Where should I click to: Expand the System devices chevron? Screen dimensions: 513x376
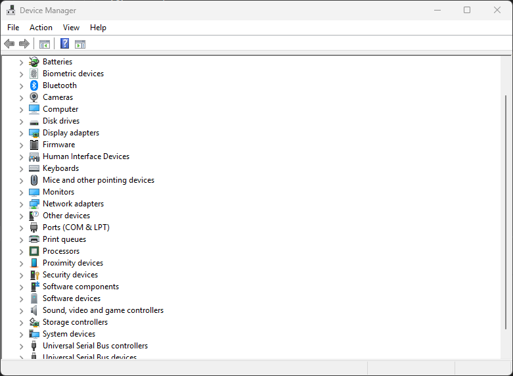(21, 335)
